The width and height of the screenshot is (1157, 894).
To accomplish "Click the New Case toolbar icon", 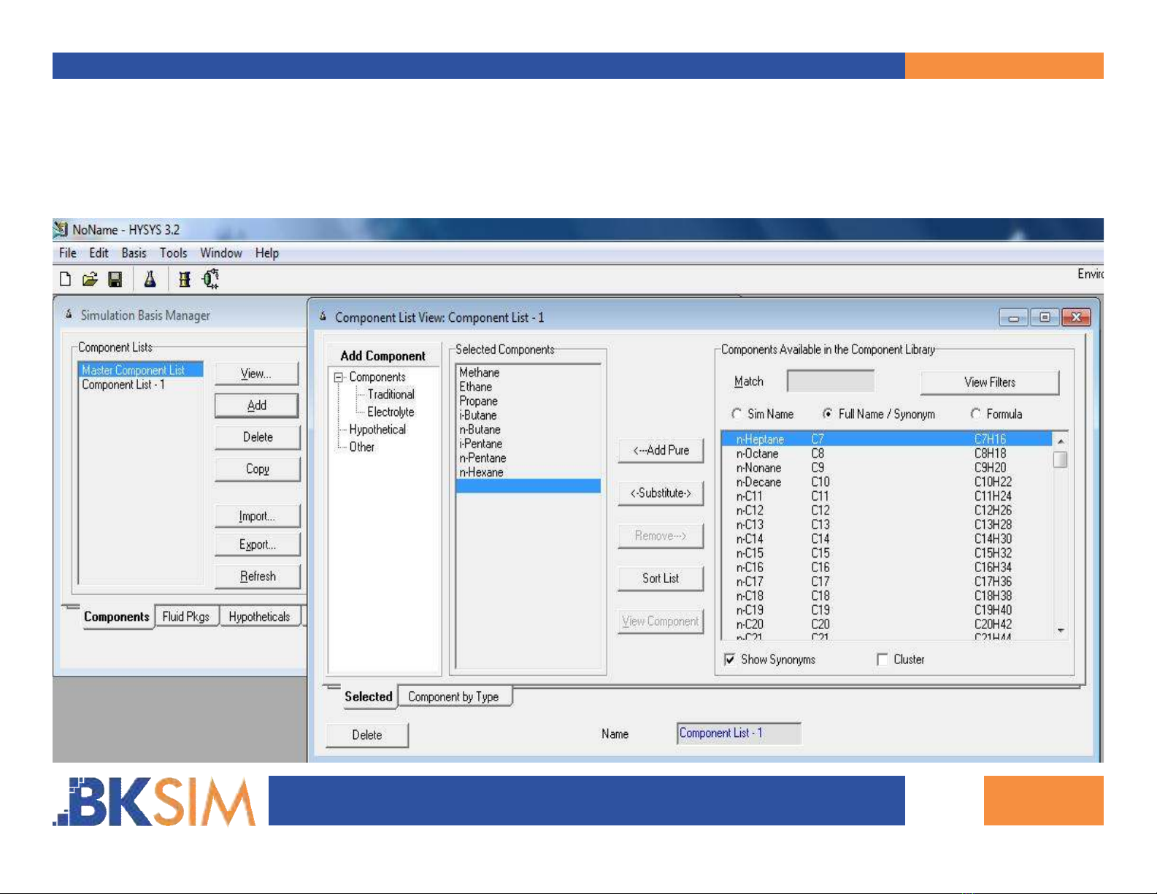I will tap(66, 279).
